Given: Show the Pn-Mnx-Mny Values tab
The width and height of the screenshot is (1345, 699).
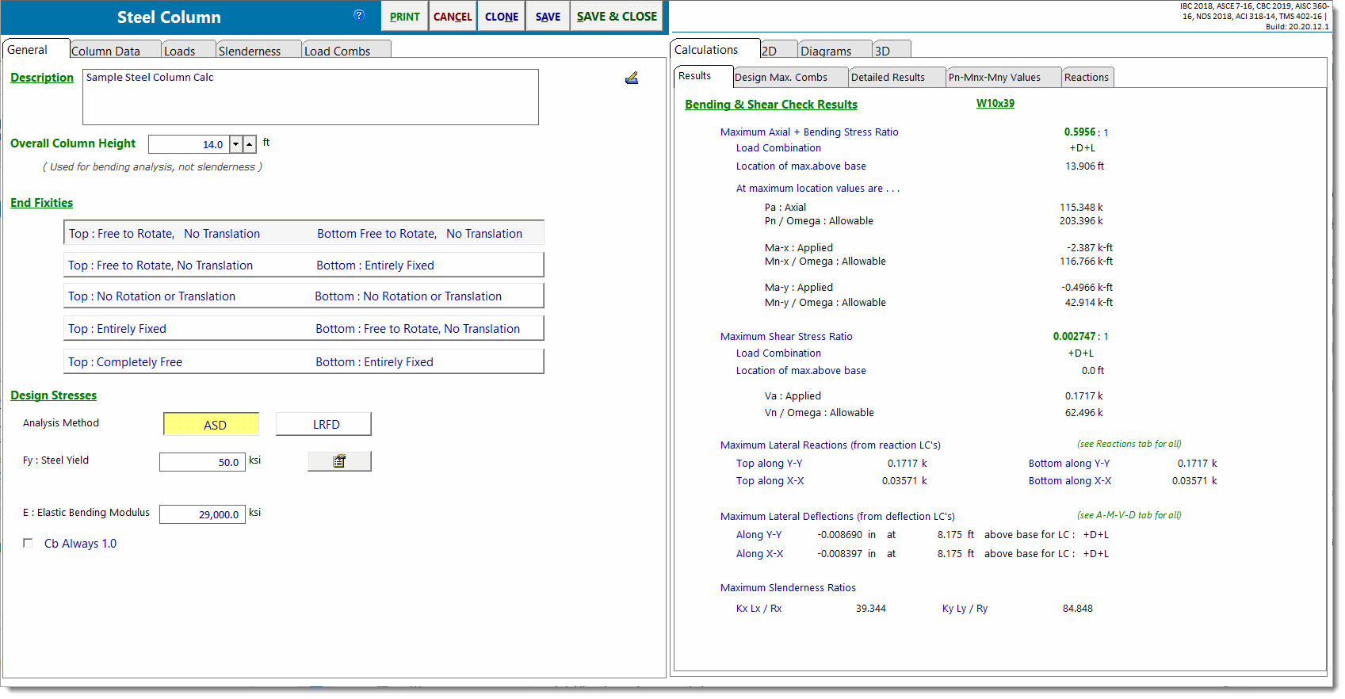Looking at the screenshot, I should click(995, 77).
